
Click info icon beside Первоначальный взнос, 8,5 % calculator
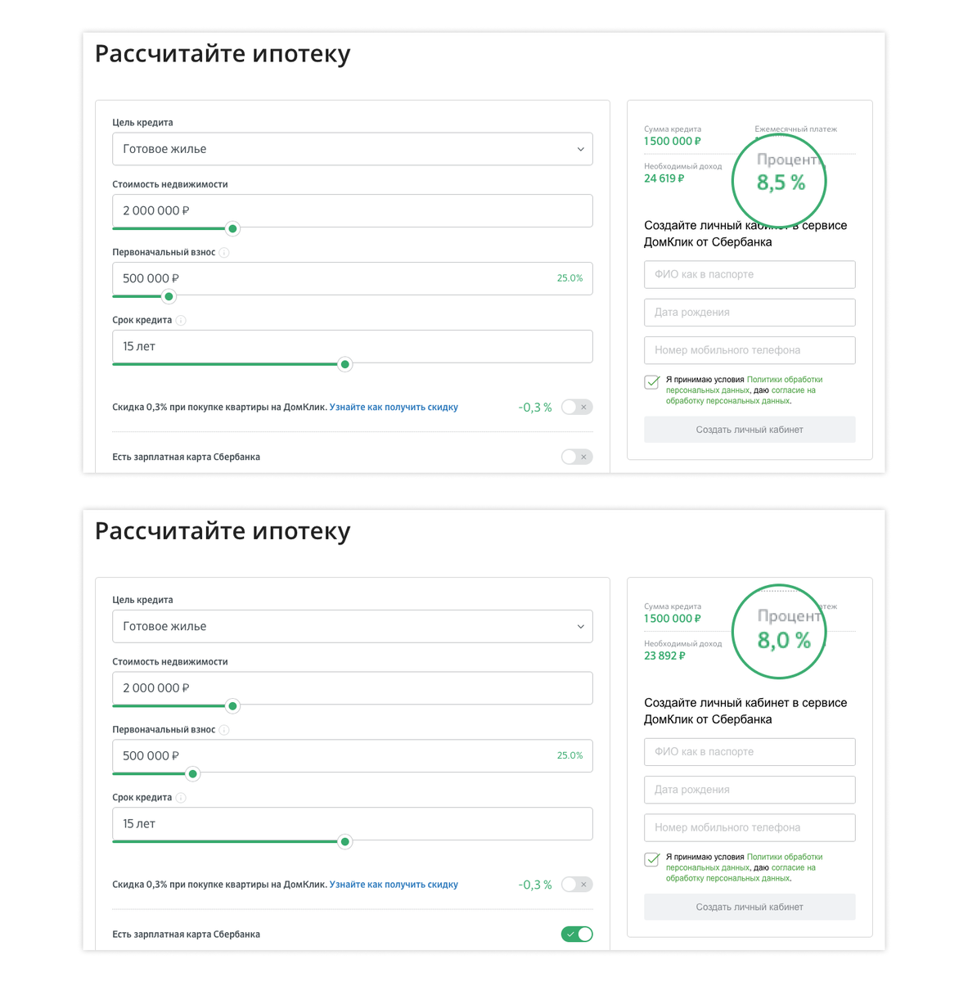(x=224, y=253)
